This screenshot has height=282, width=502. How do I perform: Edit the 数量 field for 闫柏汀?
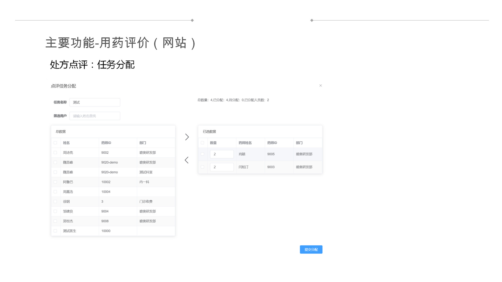(222, 167)
